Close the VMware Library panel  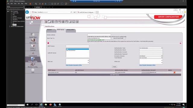[24, 7]
